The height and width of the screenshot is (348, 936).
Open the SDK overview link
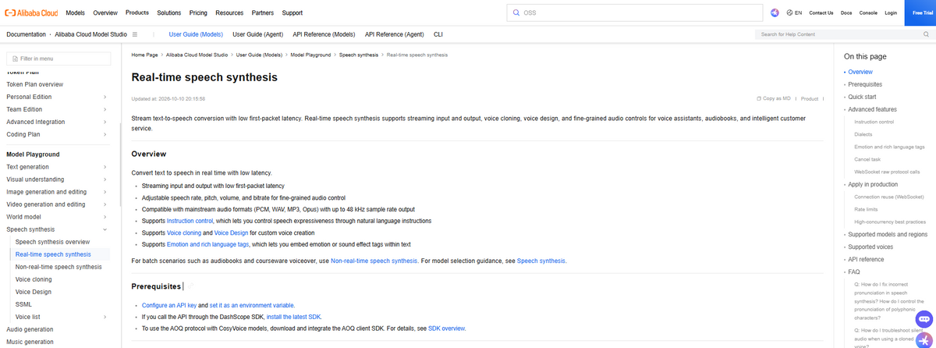(446, 328)
